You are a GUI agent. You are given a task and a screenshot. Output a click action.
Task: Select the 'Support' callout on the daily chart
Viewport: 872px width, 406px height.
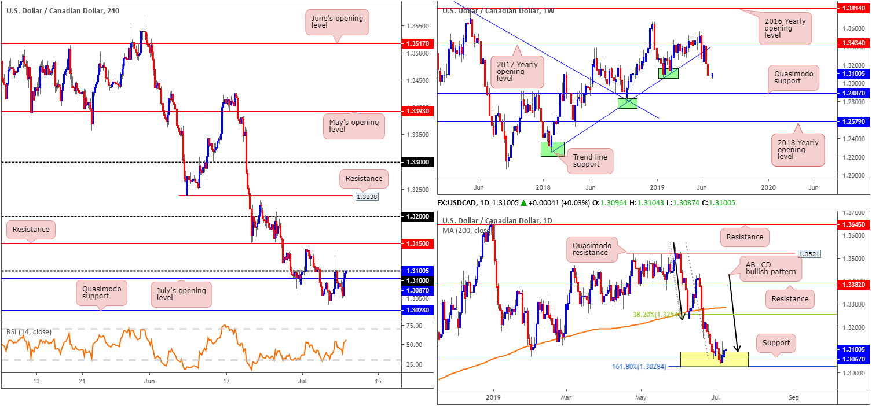(776, 343)
